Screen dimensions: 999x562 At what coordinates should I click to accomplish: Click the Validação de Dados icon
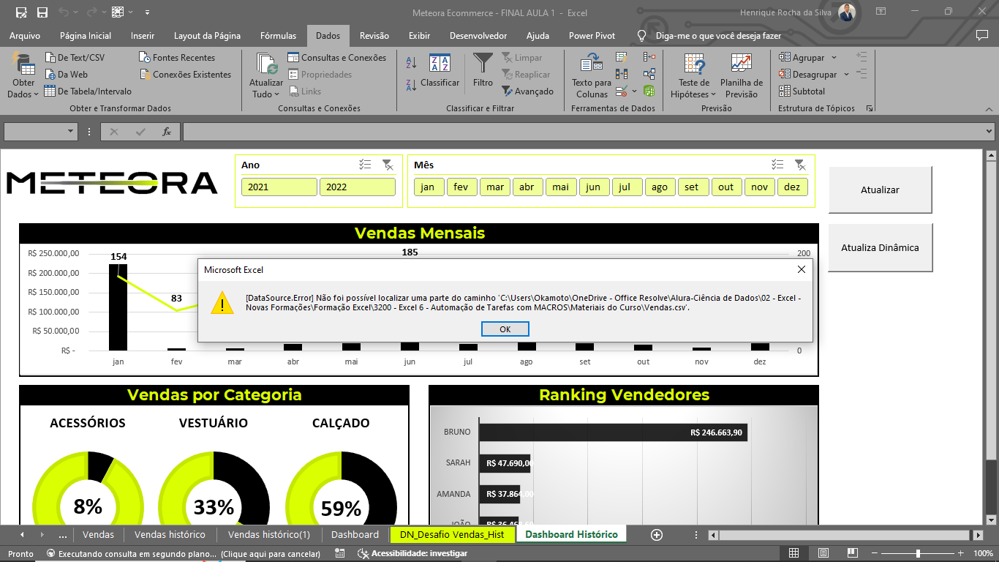tap(621, 91)
